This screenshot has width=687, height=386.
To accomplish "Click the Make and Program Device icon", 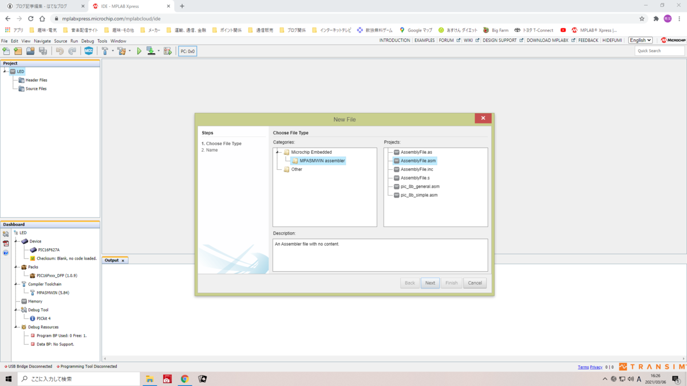I will (151, 51).
